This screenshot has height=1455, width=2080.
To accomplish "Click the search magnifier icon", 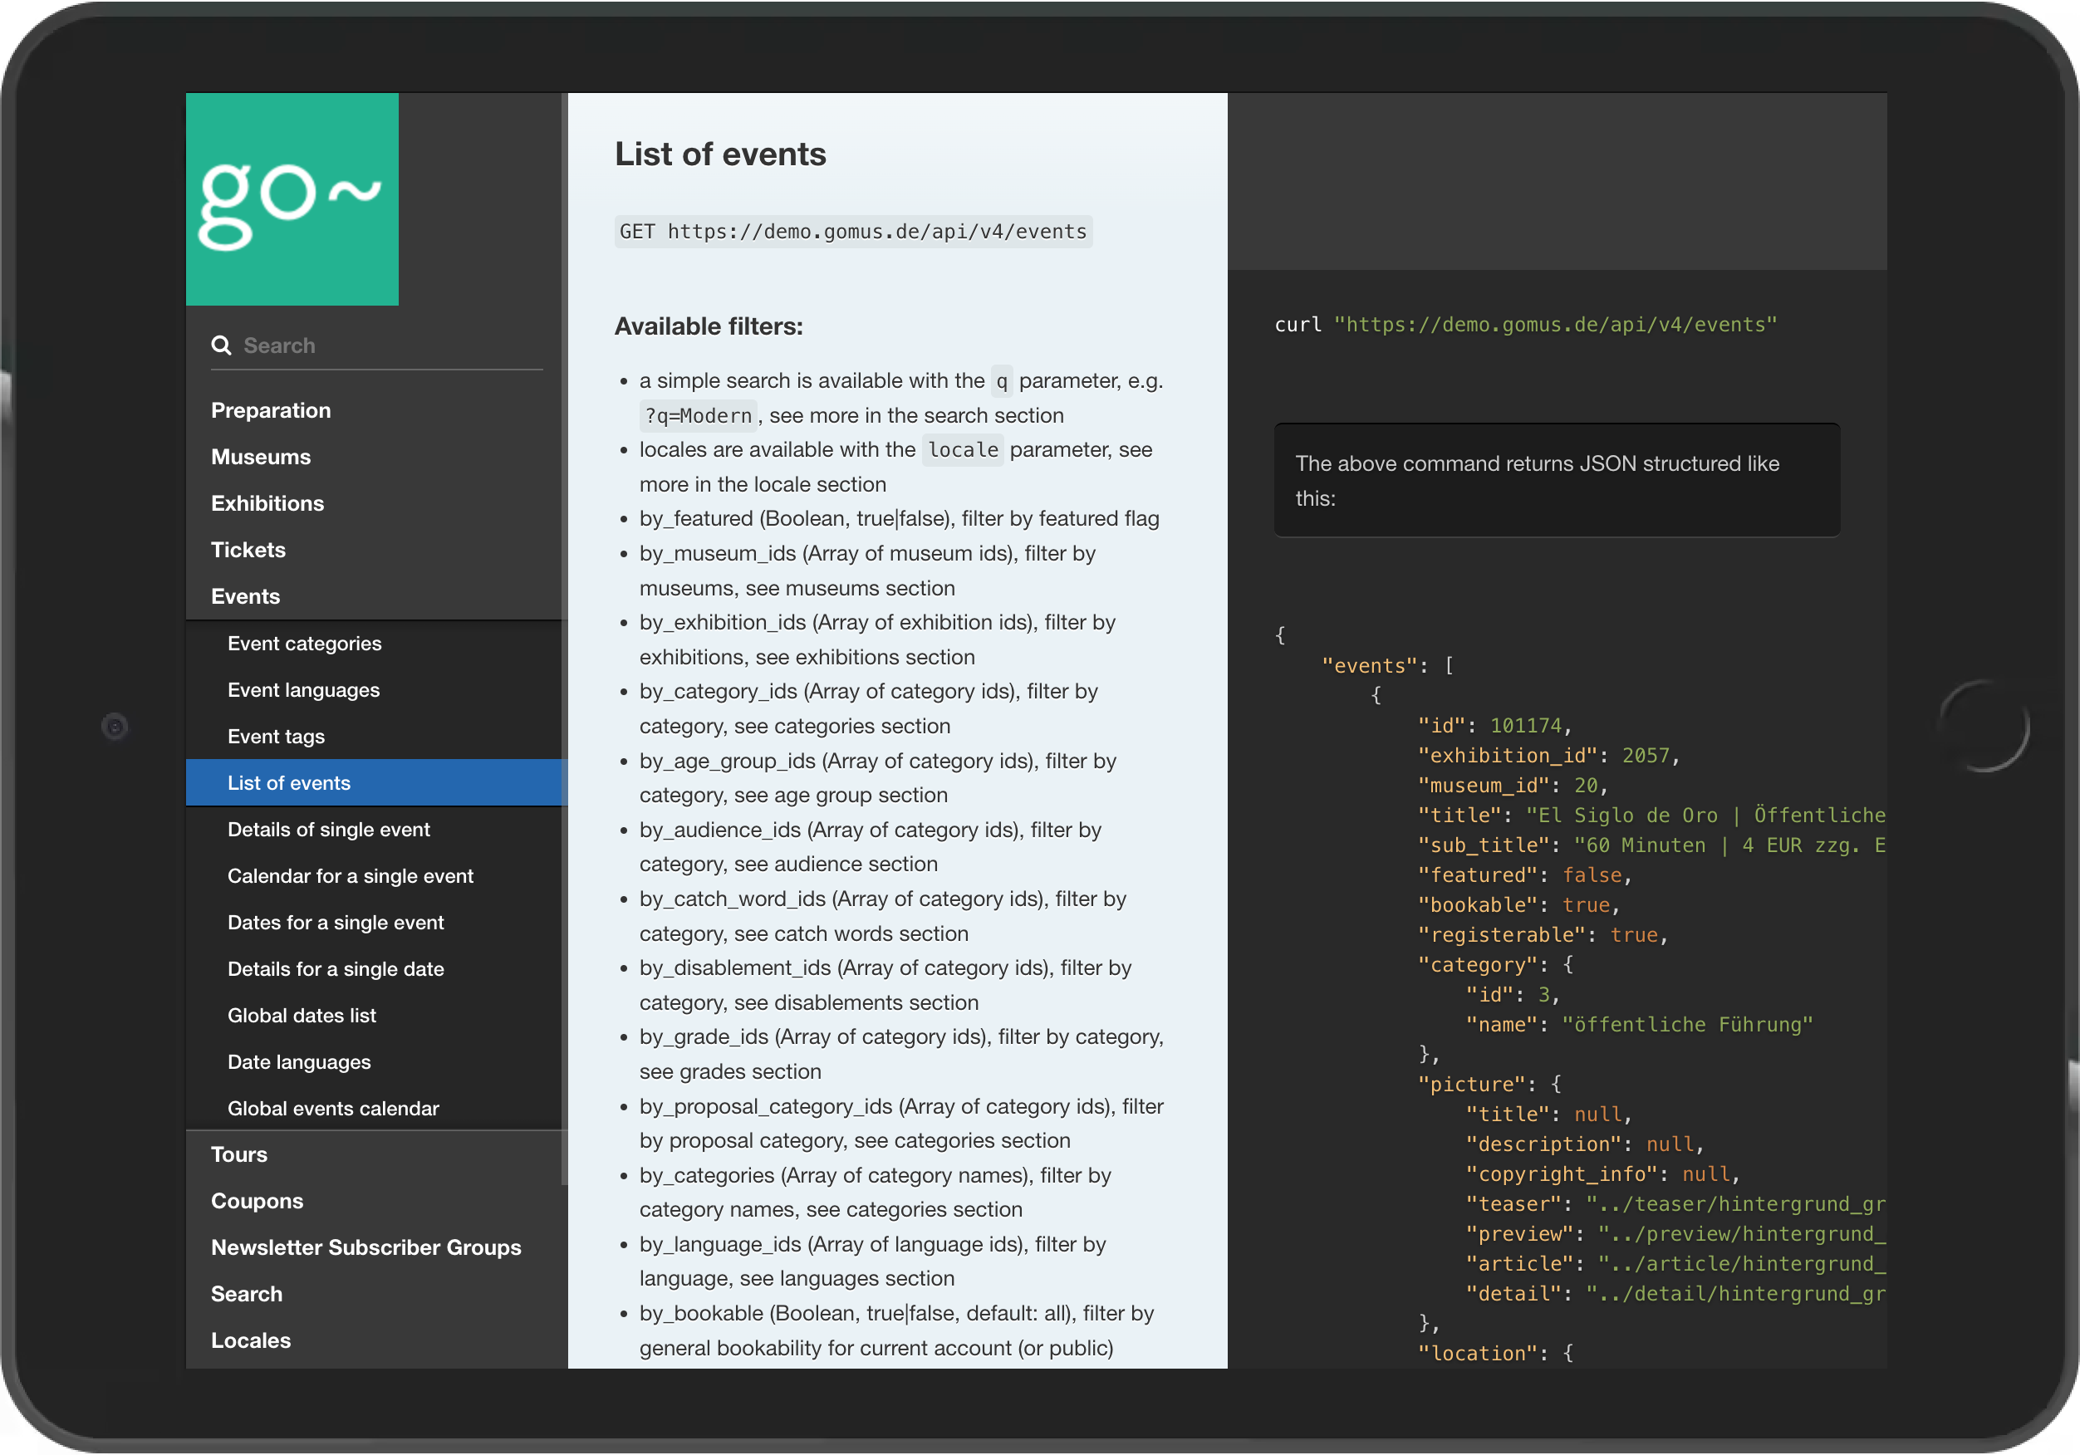I will pyautogui.click(x=223, y=343).
